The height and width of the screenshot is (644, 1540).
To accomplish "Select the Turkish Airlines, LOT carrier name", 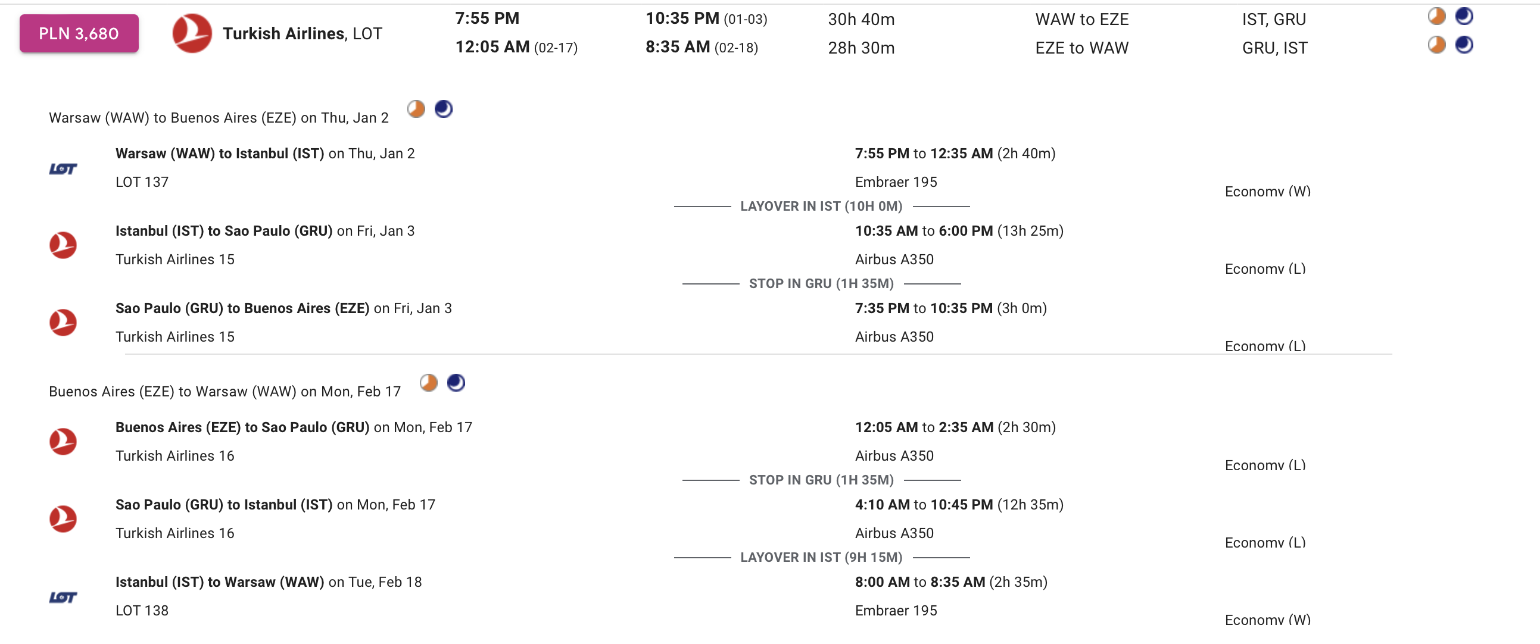I will (x=303, y=33).
